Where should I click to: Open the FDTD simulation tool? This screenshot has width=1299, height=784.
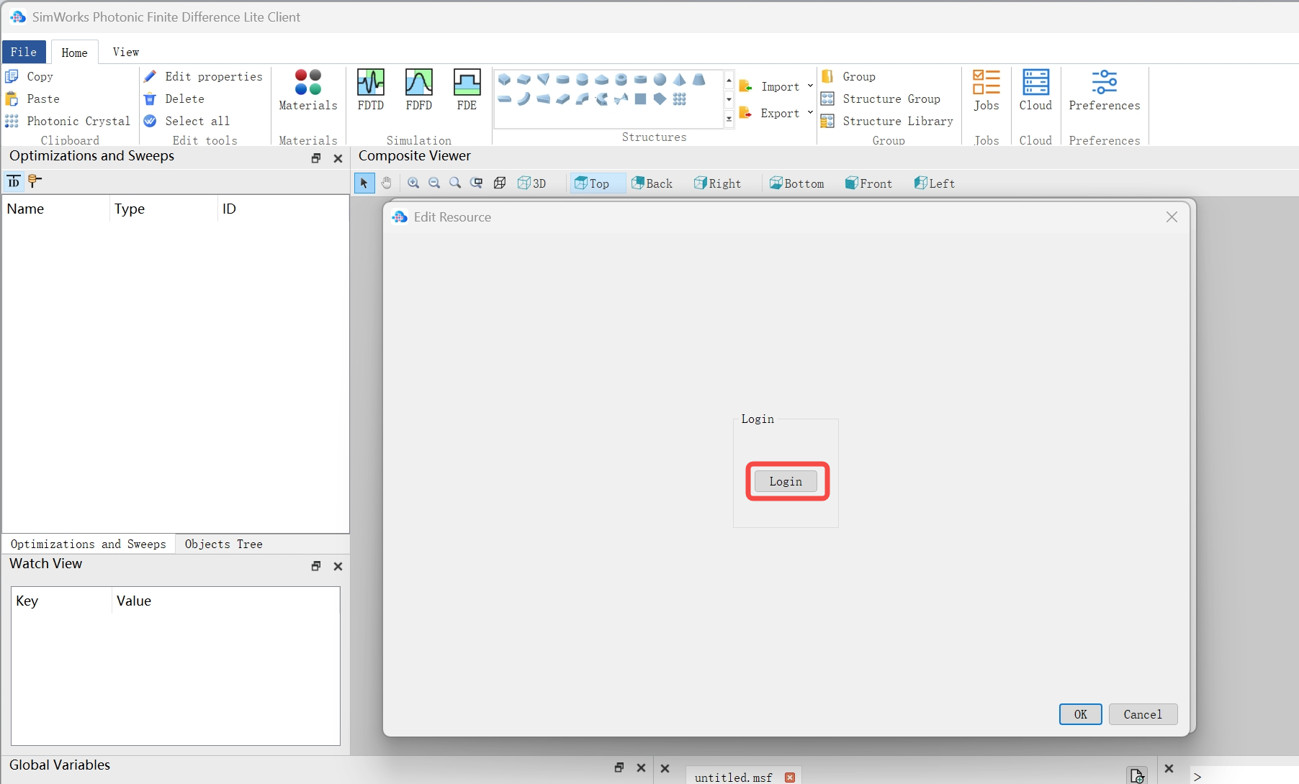[x=371, y=90]
